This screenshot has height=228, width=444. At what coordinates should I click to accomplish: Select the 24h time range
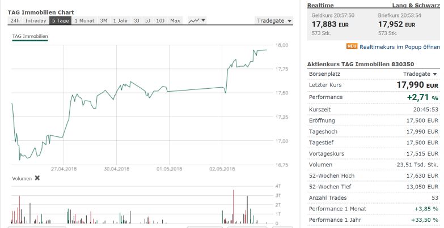(15, 21)
